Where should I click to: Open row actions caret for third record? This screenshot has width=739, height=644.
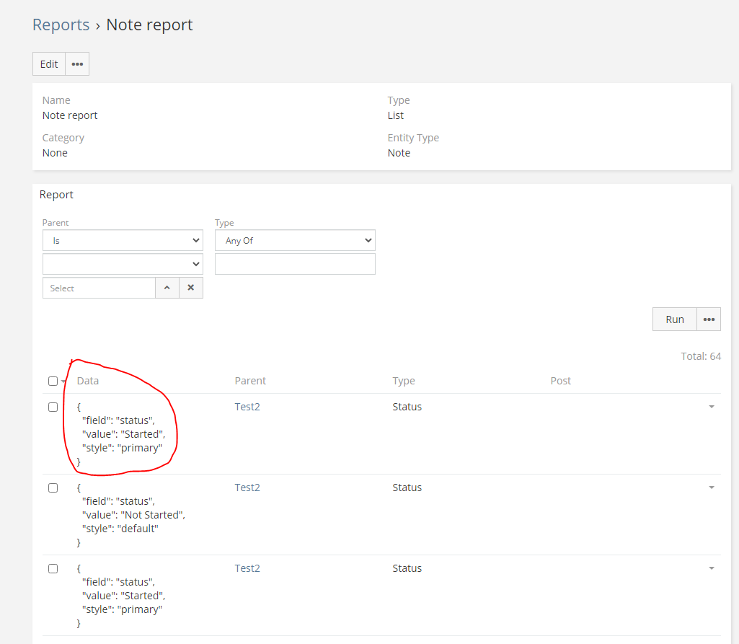(x=711, y=569)
